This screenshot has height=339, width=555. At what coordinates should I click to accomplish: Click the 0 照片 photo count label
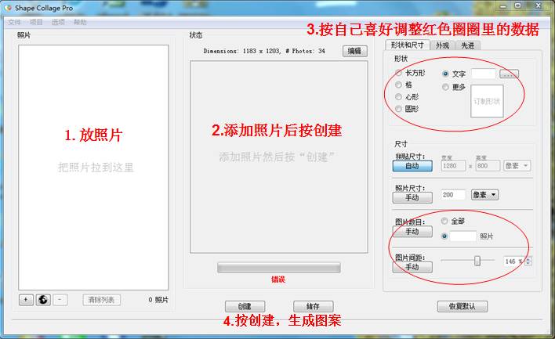158,300
